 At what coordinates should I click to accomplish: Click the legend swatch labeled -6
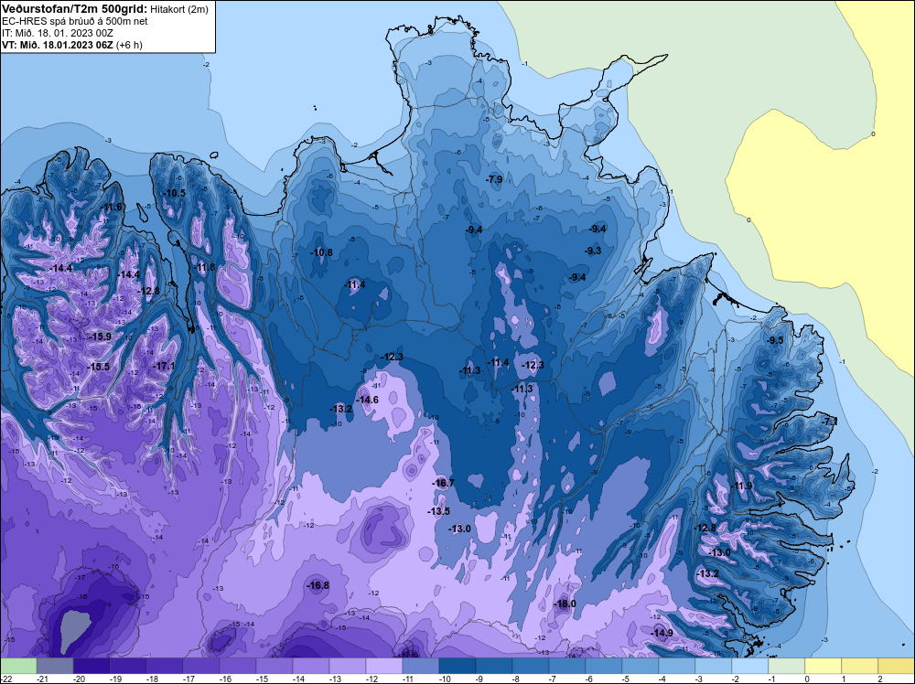coord(604,666)
